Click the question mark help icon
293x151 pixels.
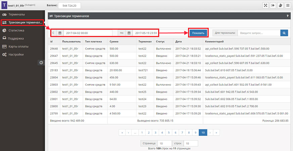(x=287, y=16)
